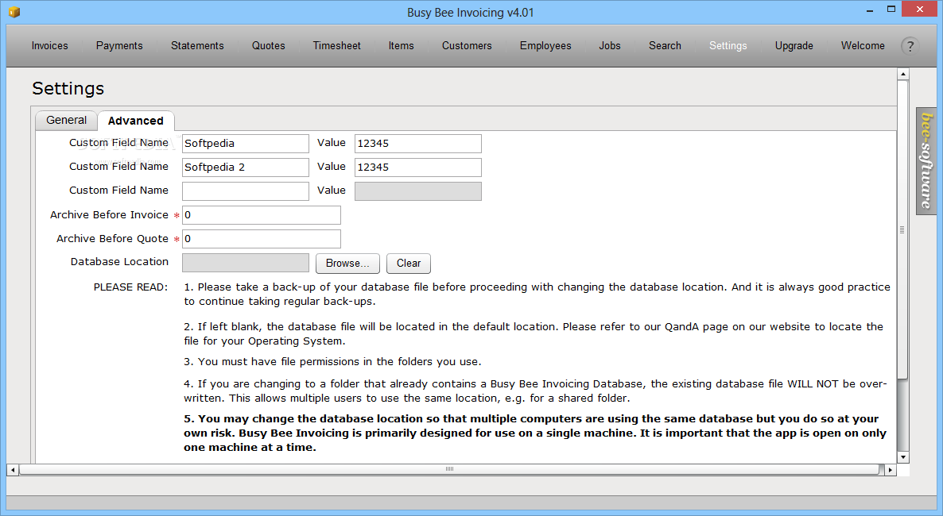Select the Settings menu item

coord(728,46)
